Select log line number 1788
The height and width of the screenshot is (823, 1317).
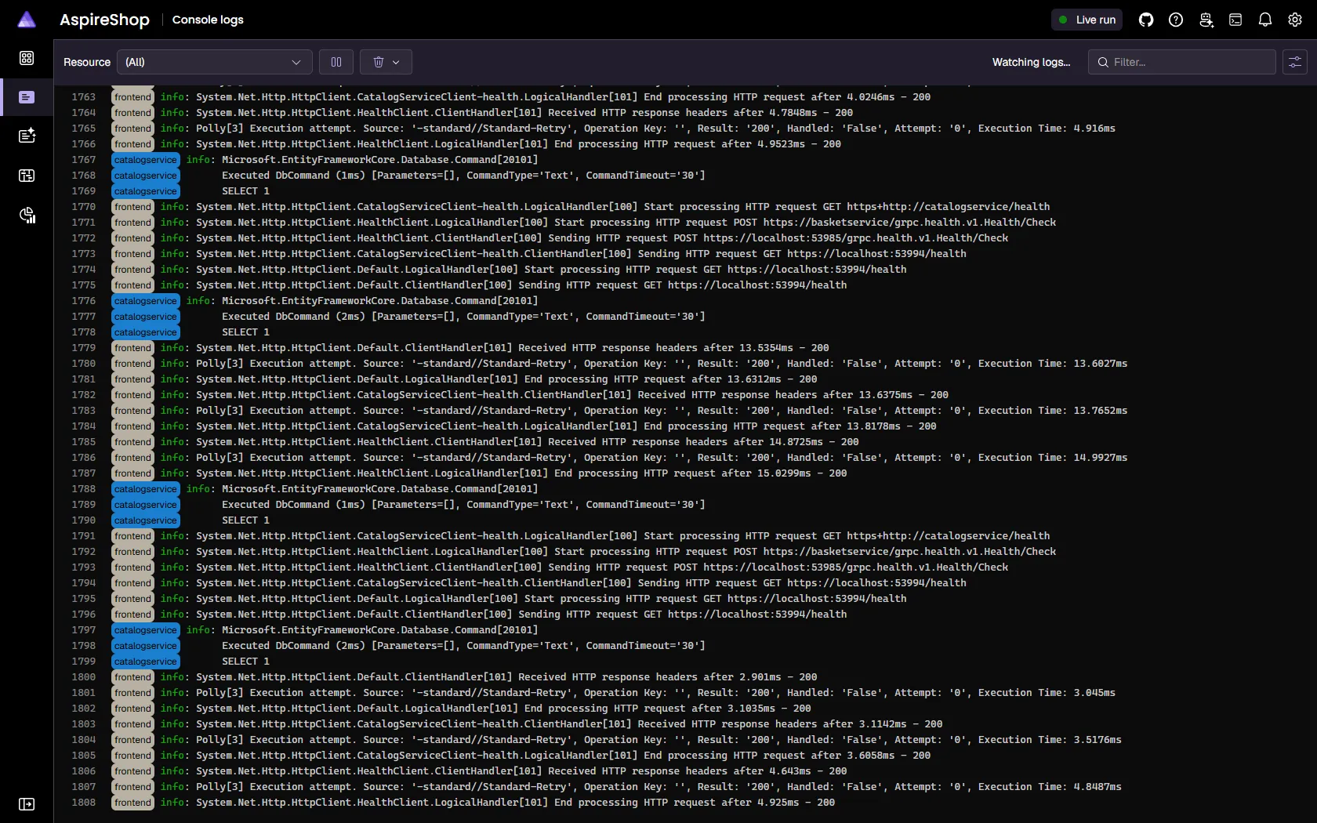coord(83,489)
